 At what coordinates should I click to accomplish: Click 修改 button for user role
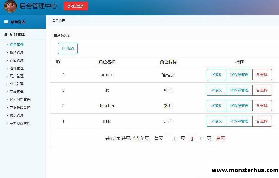coord(216,121)
